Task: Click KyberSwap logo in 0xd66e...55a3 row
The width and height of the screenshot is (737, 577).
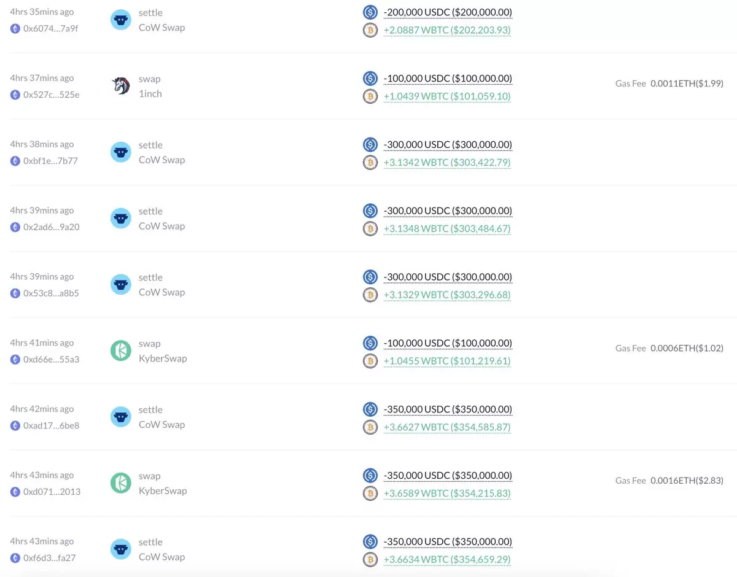Action: click(x=121, y=351)
